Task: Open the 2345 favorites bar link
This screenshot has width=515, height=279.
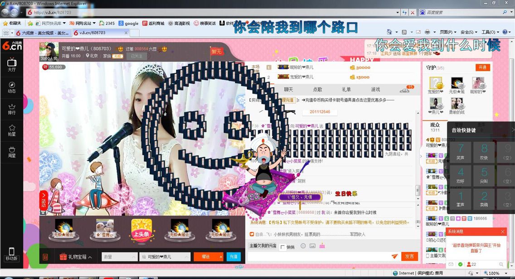Action: point(107,23)
